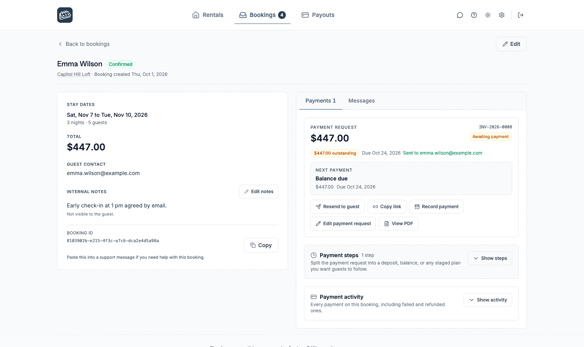Open the Capitol Hill Loft link

74,74
